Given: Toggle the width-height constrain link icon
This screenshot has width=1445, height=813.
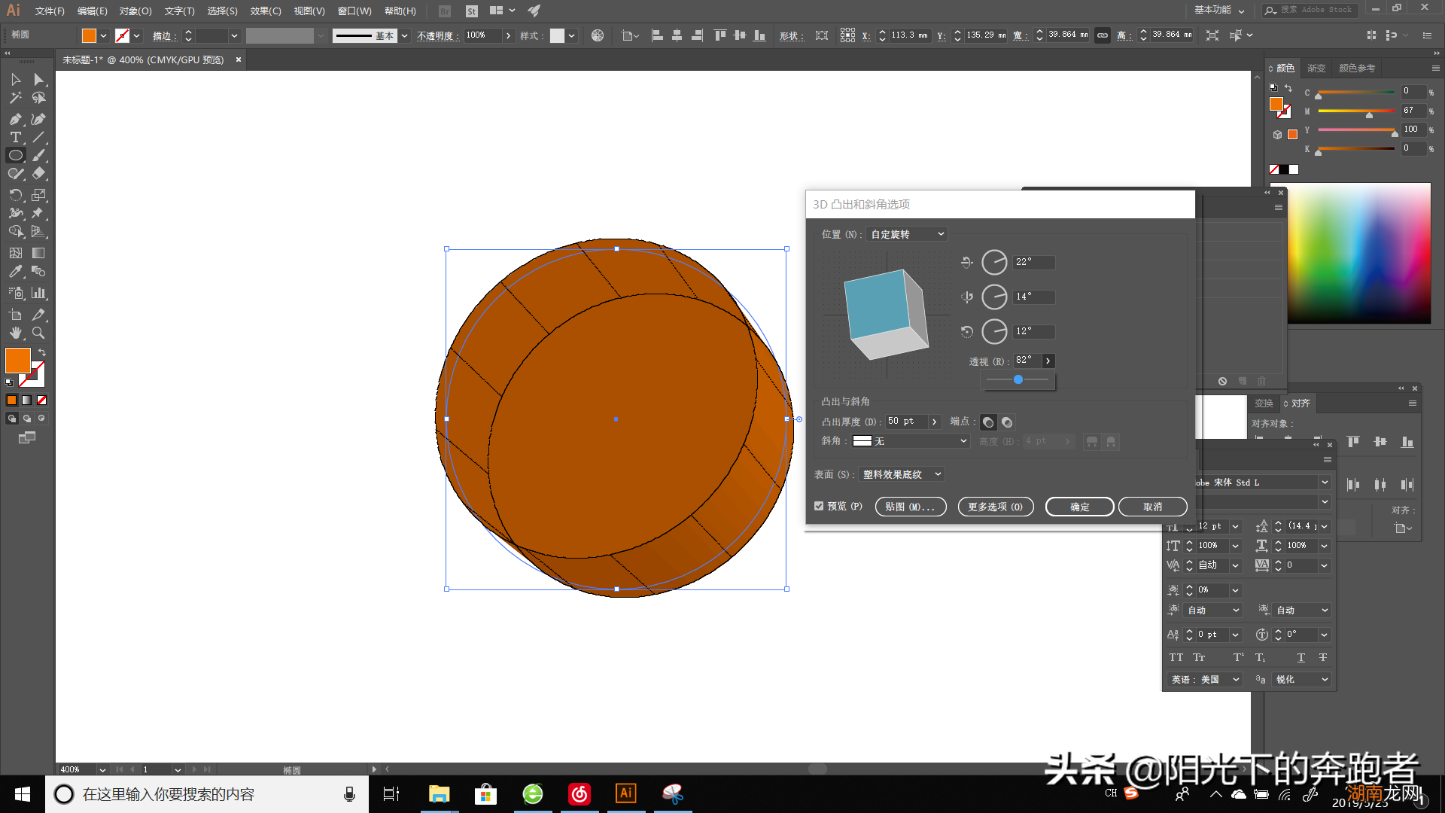Looking at the screenshot, I should [1102, 35].
